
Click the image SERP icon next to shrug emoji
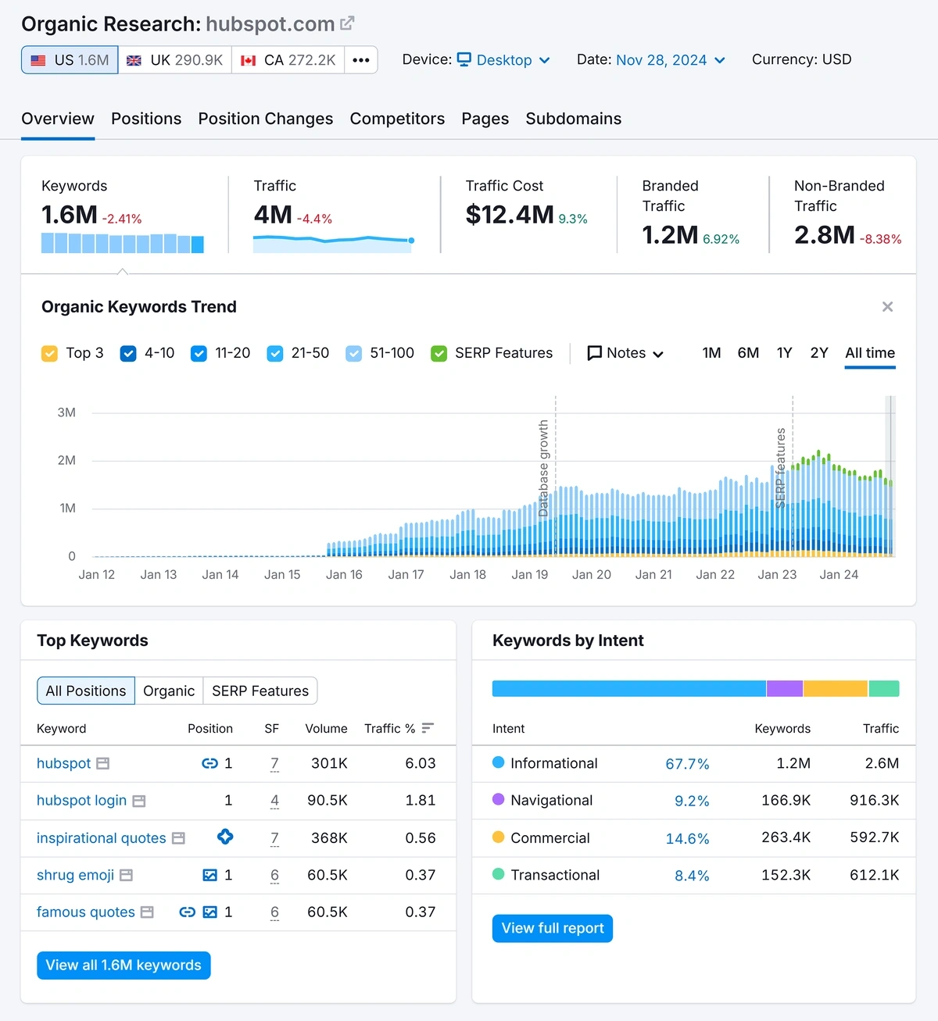pyautogui.click(x=208, y=875)
